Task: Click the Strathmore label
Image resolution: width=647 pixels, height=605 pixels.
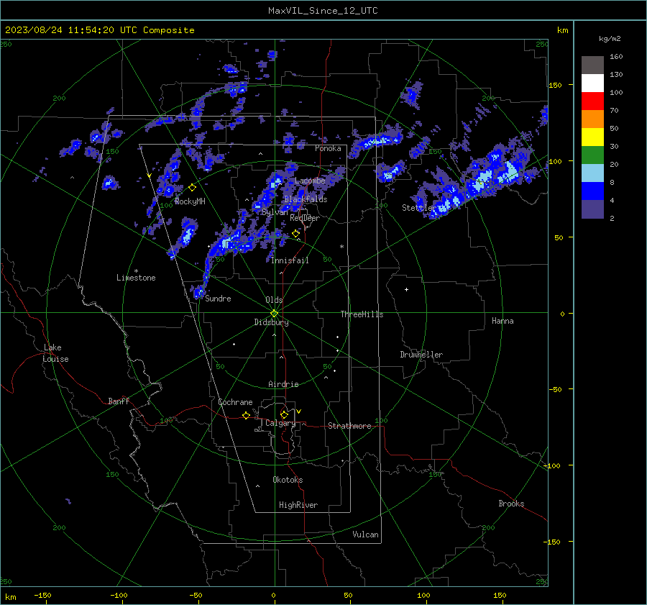Action: pyautogui.click(x=349, y=426)
